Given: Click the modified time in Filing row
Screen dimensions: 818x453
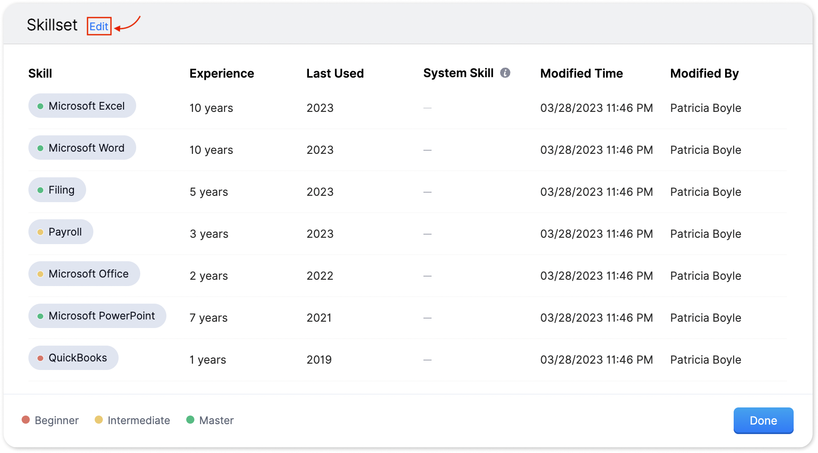Looking at the screenshot, I should point(597,192).
